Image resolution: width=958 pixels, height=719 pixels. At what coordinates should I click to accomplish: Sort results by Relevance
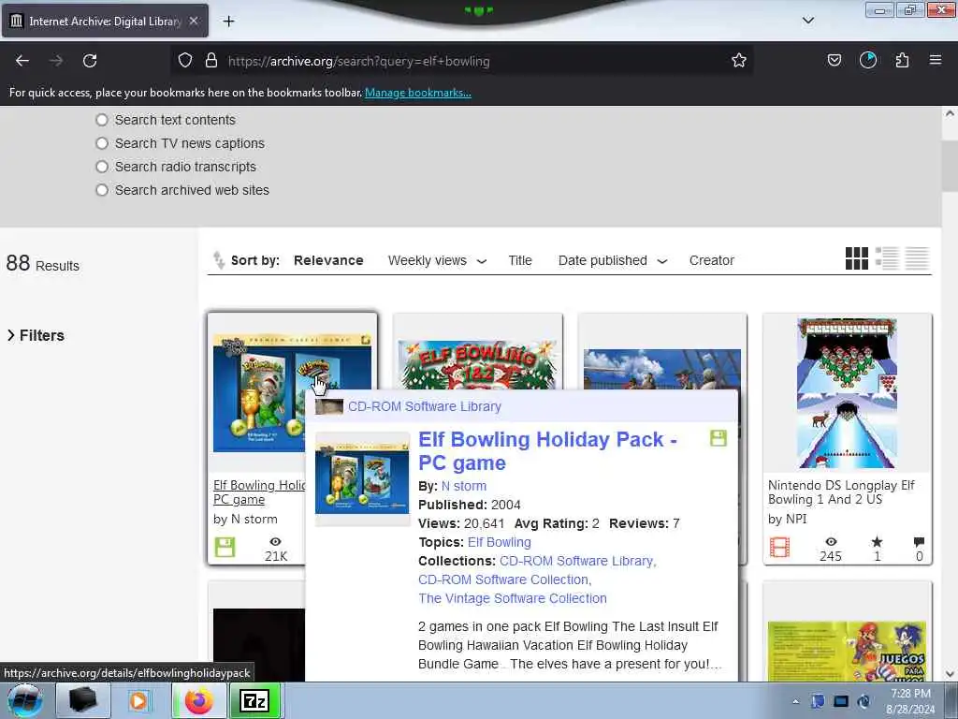tap(328, 260)
